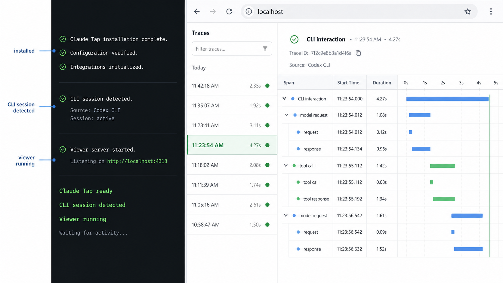Open the 11:11:39 AM trace in the list
The width and height of the screenshot is (503, 283).
click(x=232, y=185)
